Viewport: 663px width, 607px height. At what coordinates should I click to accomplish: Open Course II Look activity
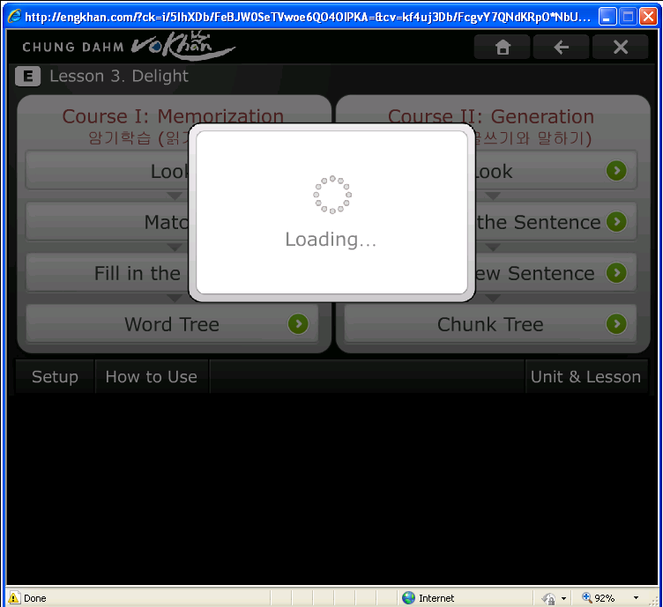[556, 170]
